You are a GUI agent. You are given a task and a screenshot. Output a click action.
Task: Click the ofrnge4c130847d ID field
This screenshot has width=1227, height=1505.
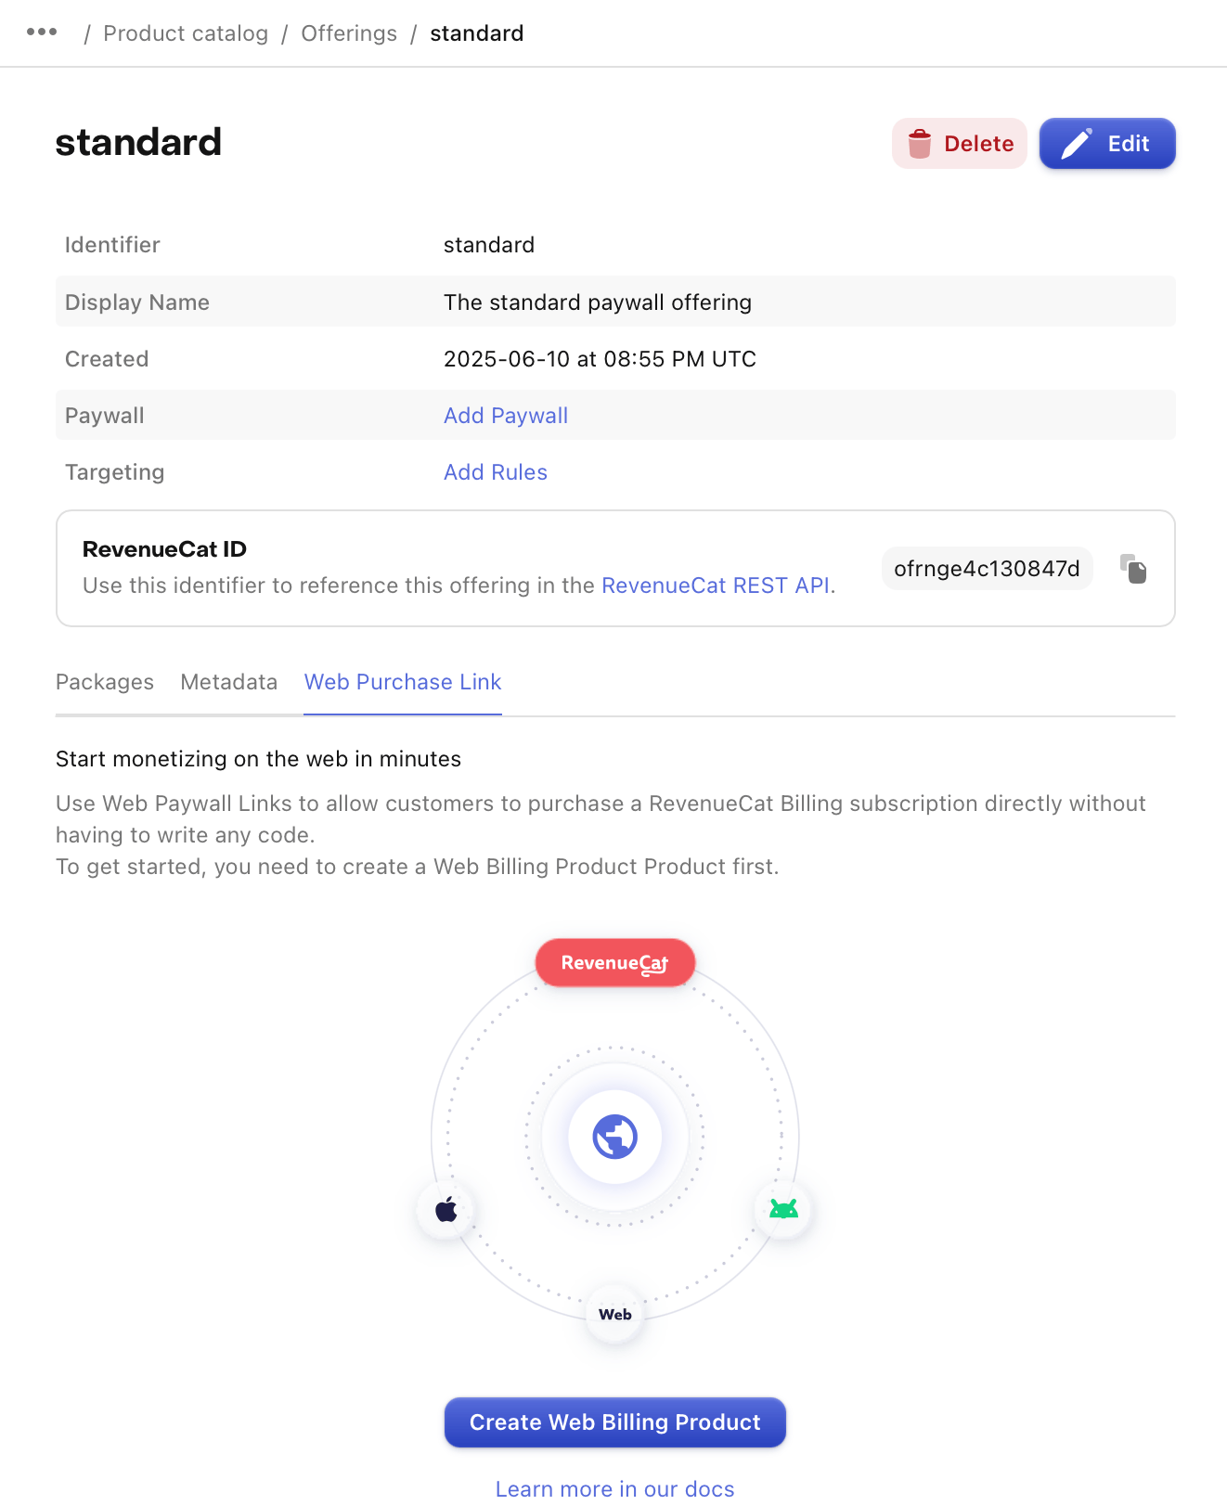click(x=987, y=569)
